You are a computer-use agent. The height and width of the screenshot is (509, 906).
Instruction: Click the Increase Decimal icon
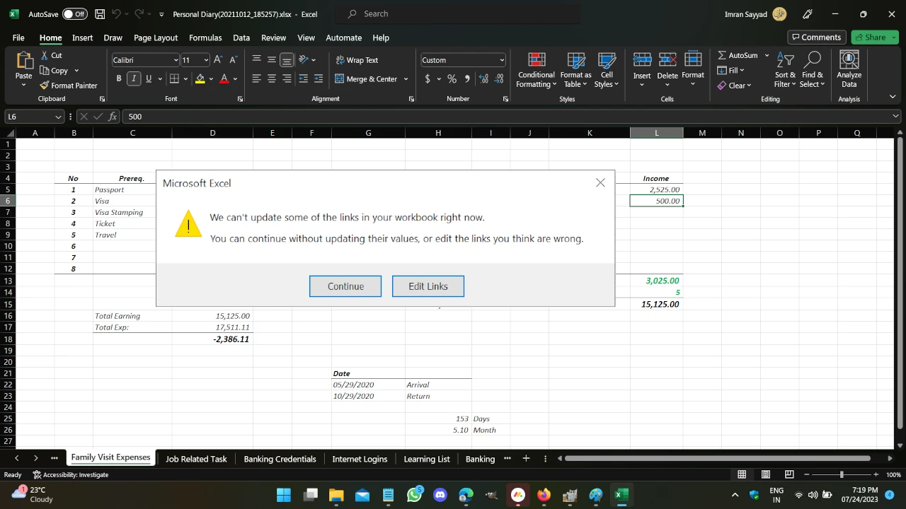484,79
